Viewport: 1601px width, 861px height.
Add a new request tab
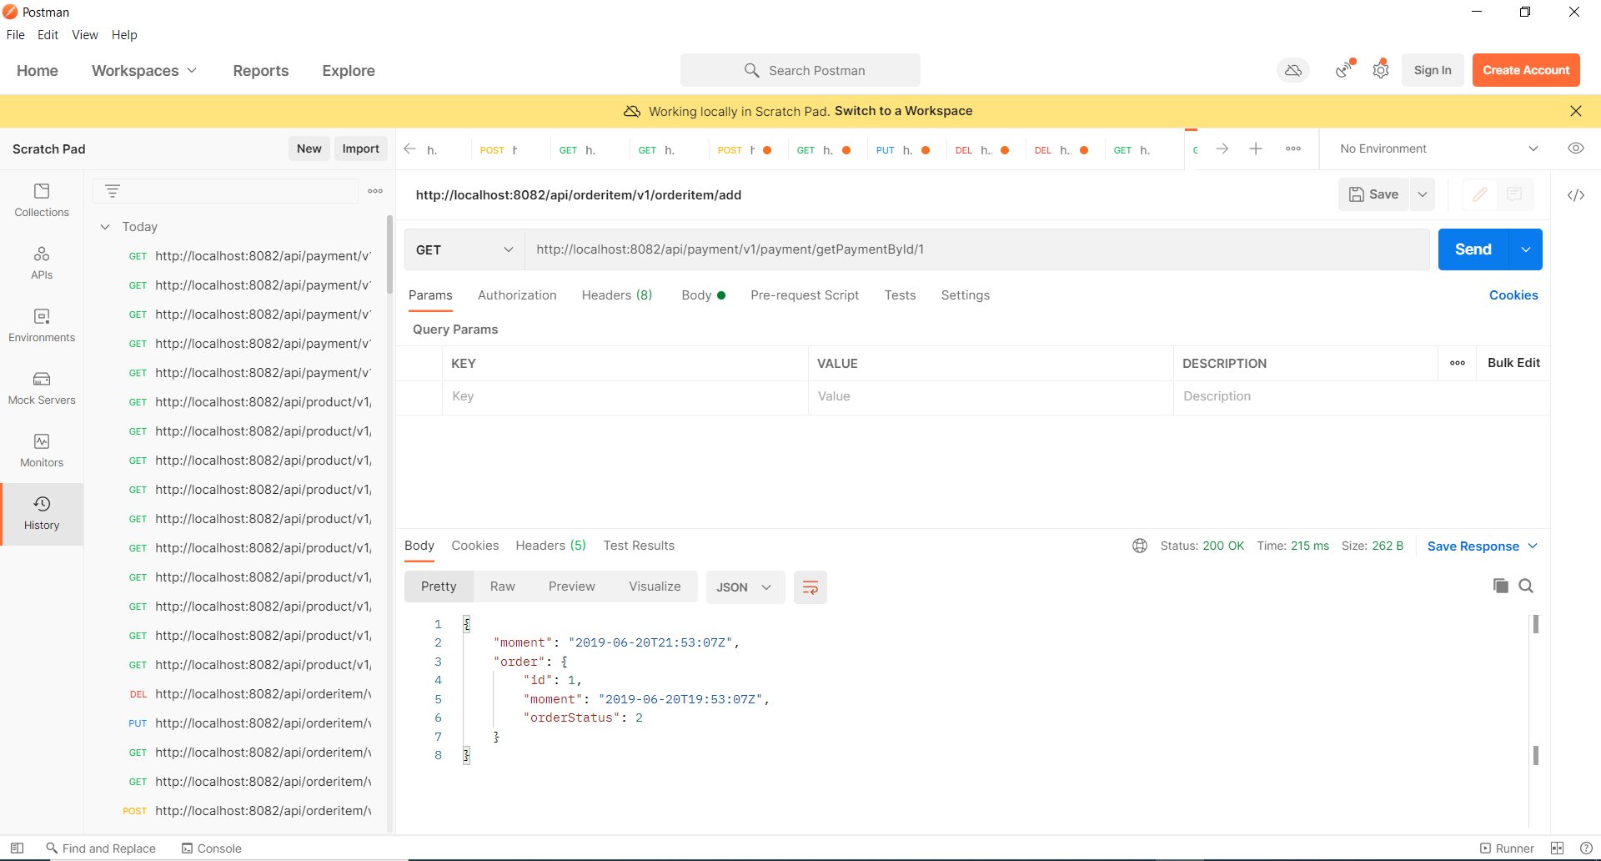(1256, 149)
